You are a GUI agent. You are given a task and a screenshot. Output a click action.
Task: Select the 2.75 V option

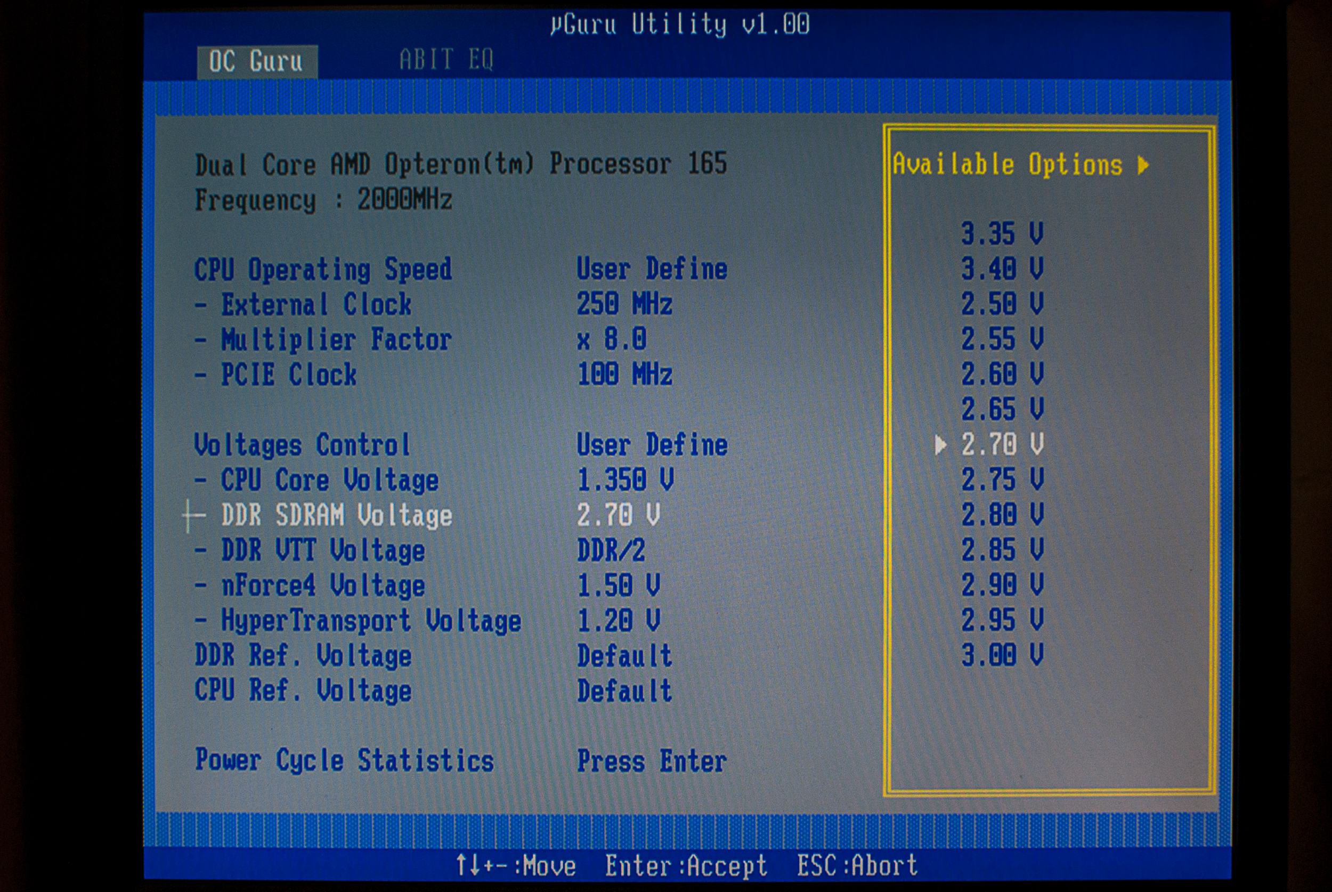(x=1002, y=480)
